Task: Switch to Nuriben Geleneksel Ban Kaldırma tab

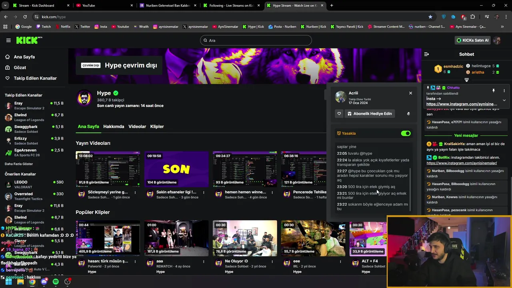Action: [168, 6]
